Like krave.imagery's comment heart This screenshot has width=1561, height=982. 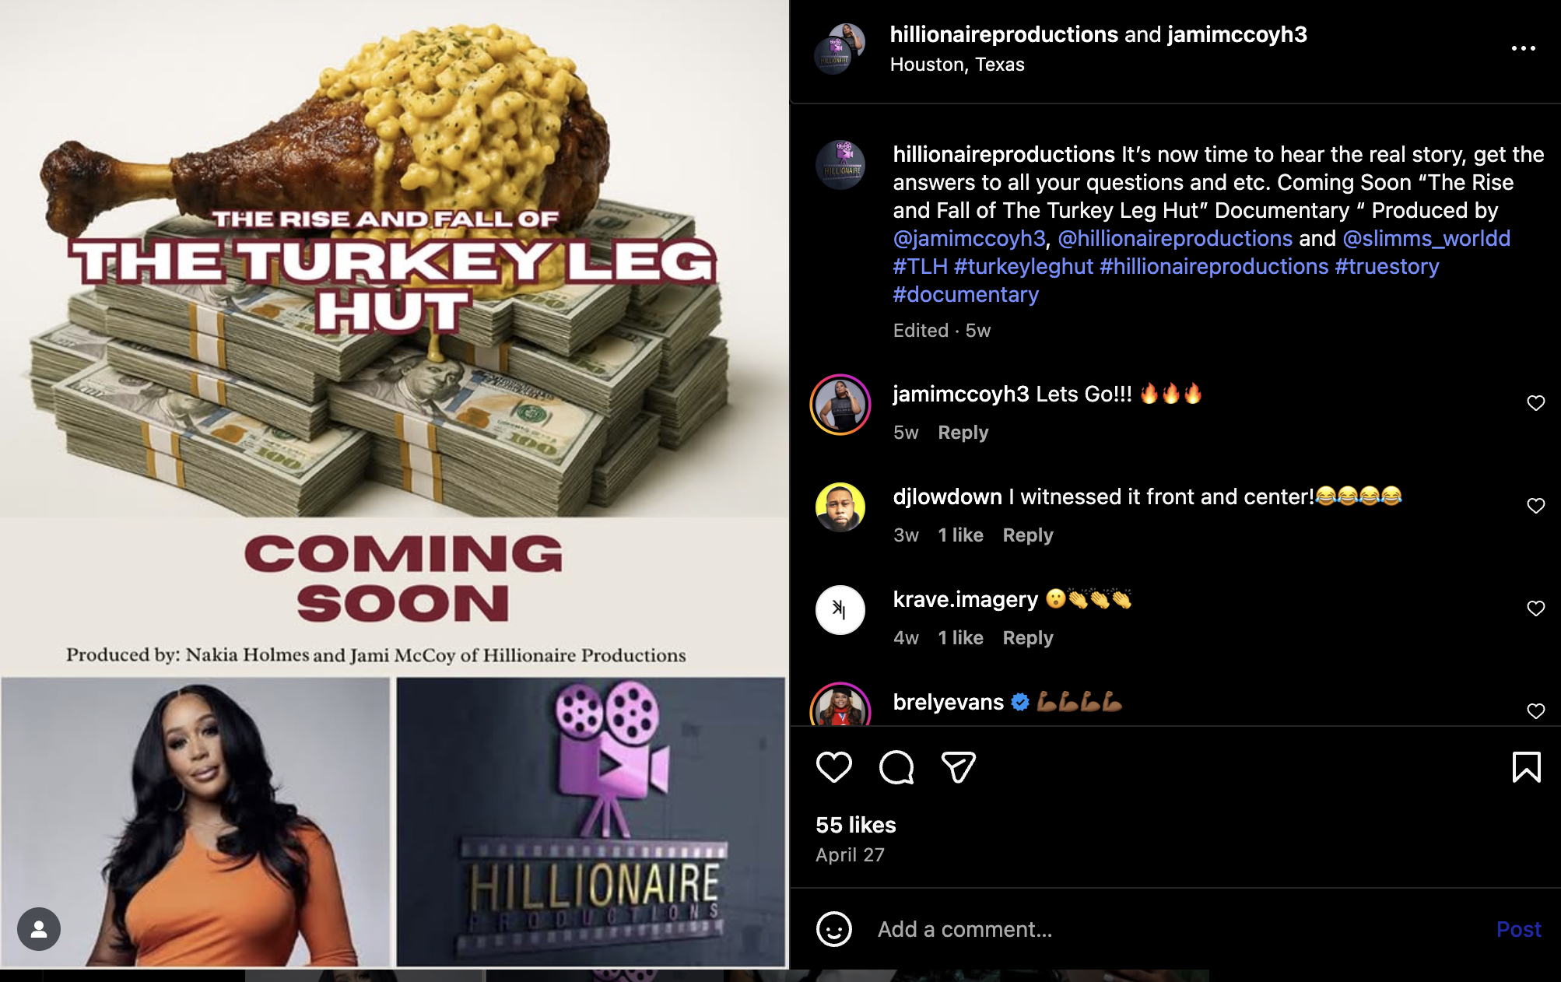(1535, 608)
